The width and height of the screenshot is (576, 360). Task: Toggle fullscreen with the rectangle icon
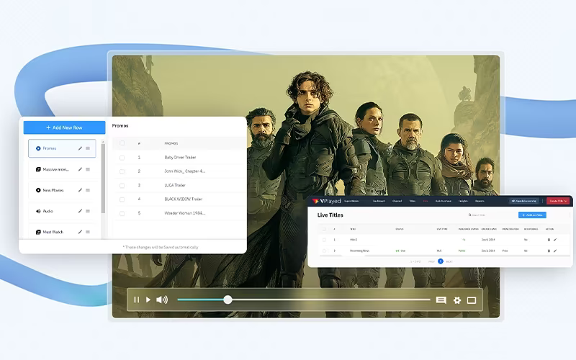(x=472, y=300)
